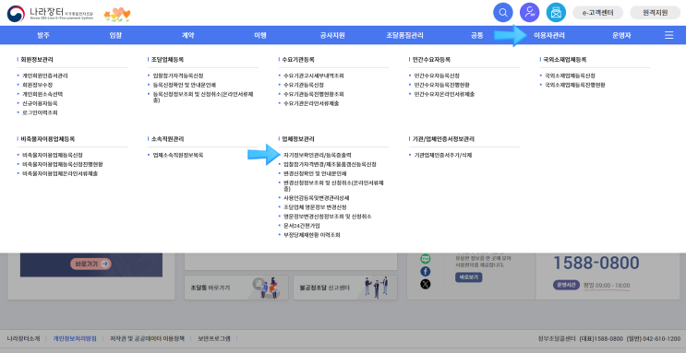Open 조달업체 영문정보 변경신청 link
The image size is (686, 353).
coord(315,207)
